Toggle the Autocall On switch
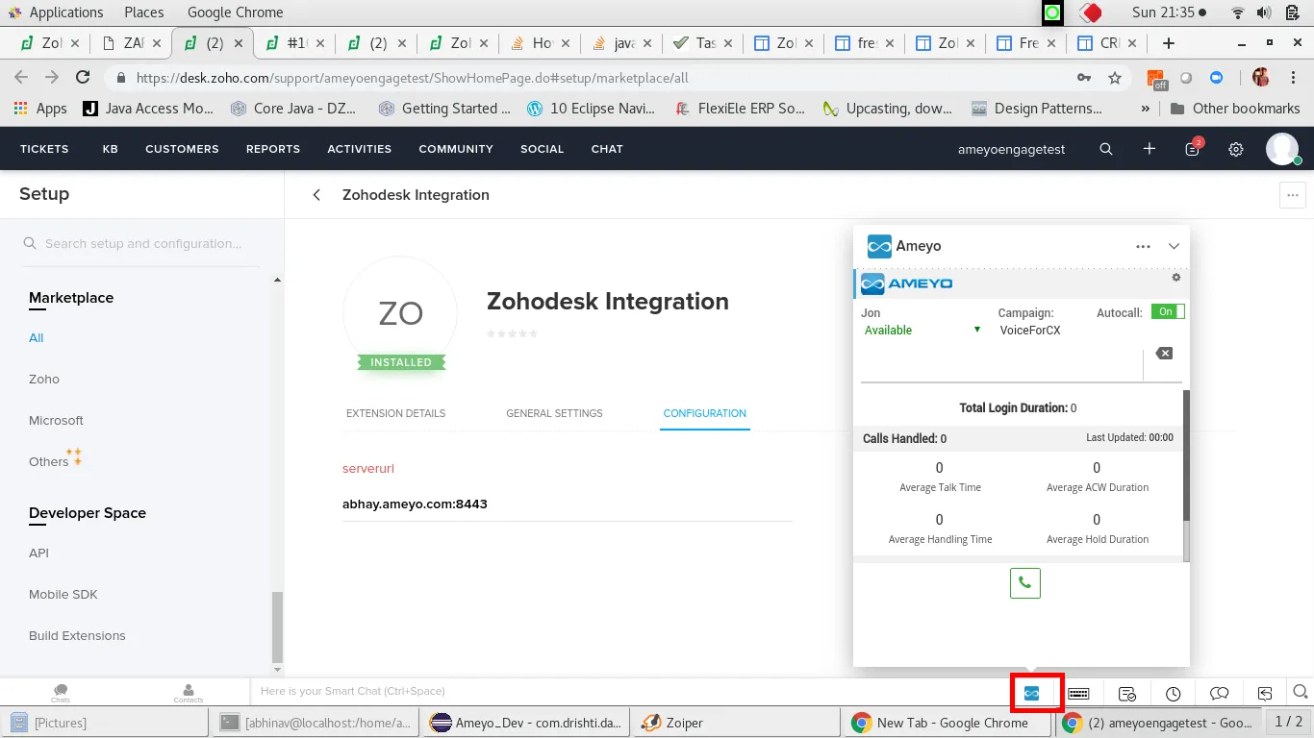The width and height of the screenshot is (1314, 738). (1168, 311)
